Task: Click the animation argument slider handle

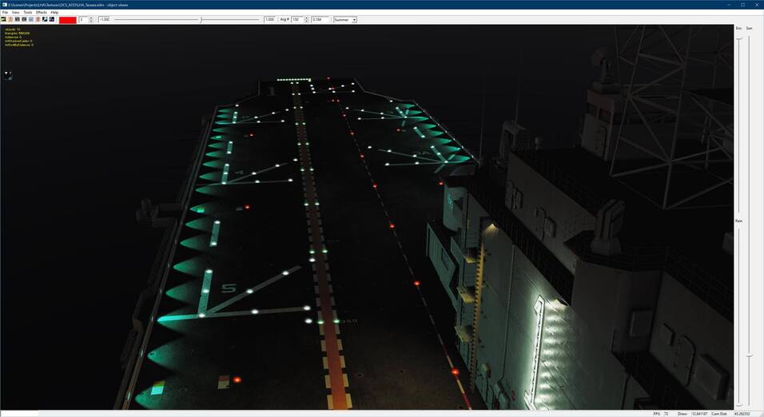Action: (201, 19)
